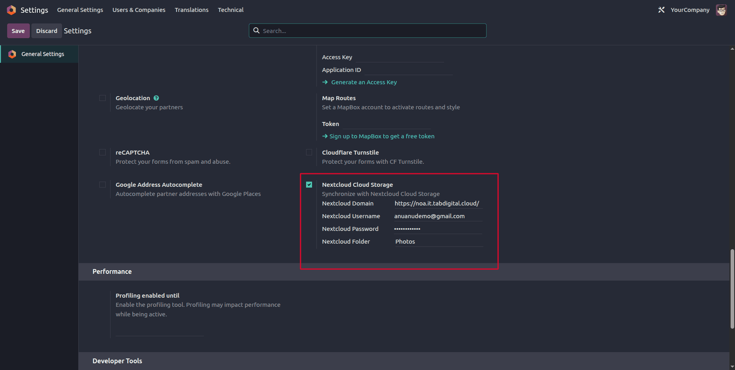Edit the Nextcloud Password field

coord(438,229)
